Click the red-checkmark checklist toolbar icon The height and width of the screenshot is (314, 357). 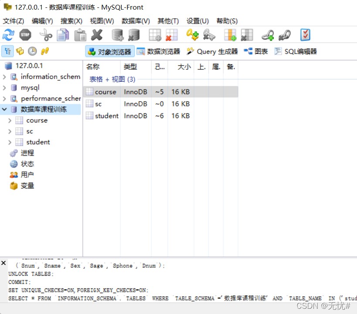pos(305,35)
